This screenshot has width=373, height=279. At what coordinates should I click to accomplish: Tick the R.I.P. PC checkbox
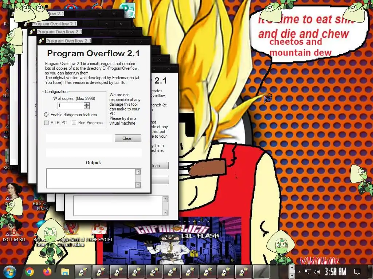[46, 123]
